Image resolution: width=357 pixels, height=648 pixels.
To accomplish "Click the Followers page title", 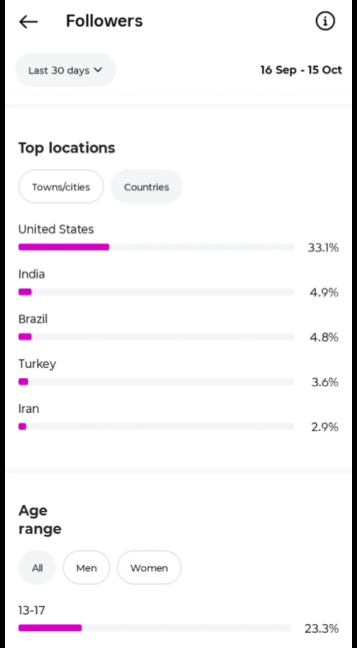I will (x=104, y=21).
